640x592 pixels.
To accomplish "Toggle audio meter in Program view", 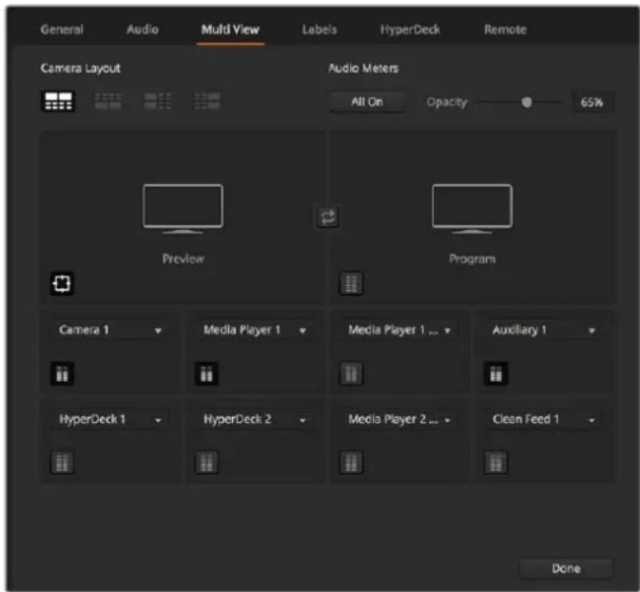I will pos(351,283).
